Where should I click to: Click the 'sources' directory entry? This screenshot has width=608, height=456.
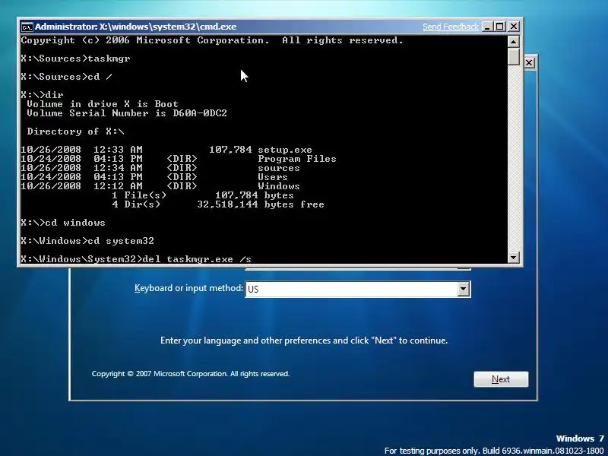(x=279, y=168)
